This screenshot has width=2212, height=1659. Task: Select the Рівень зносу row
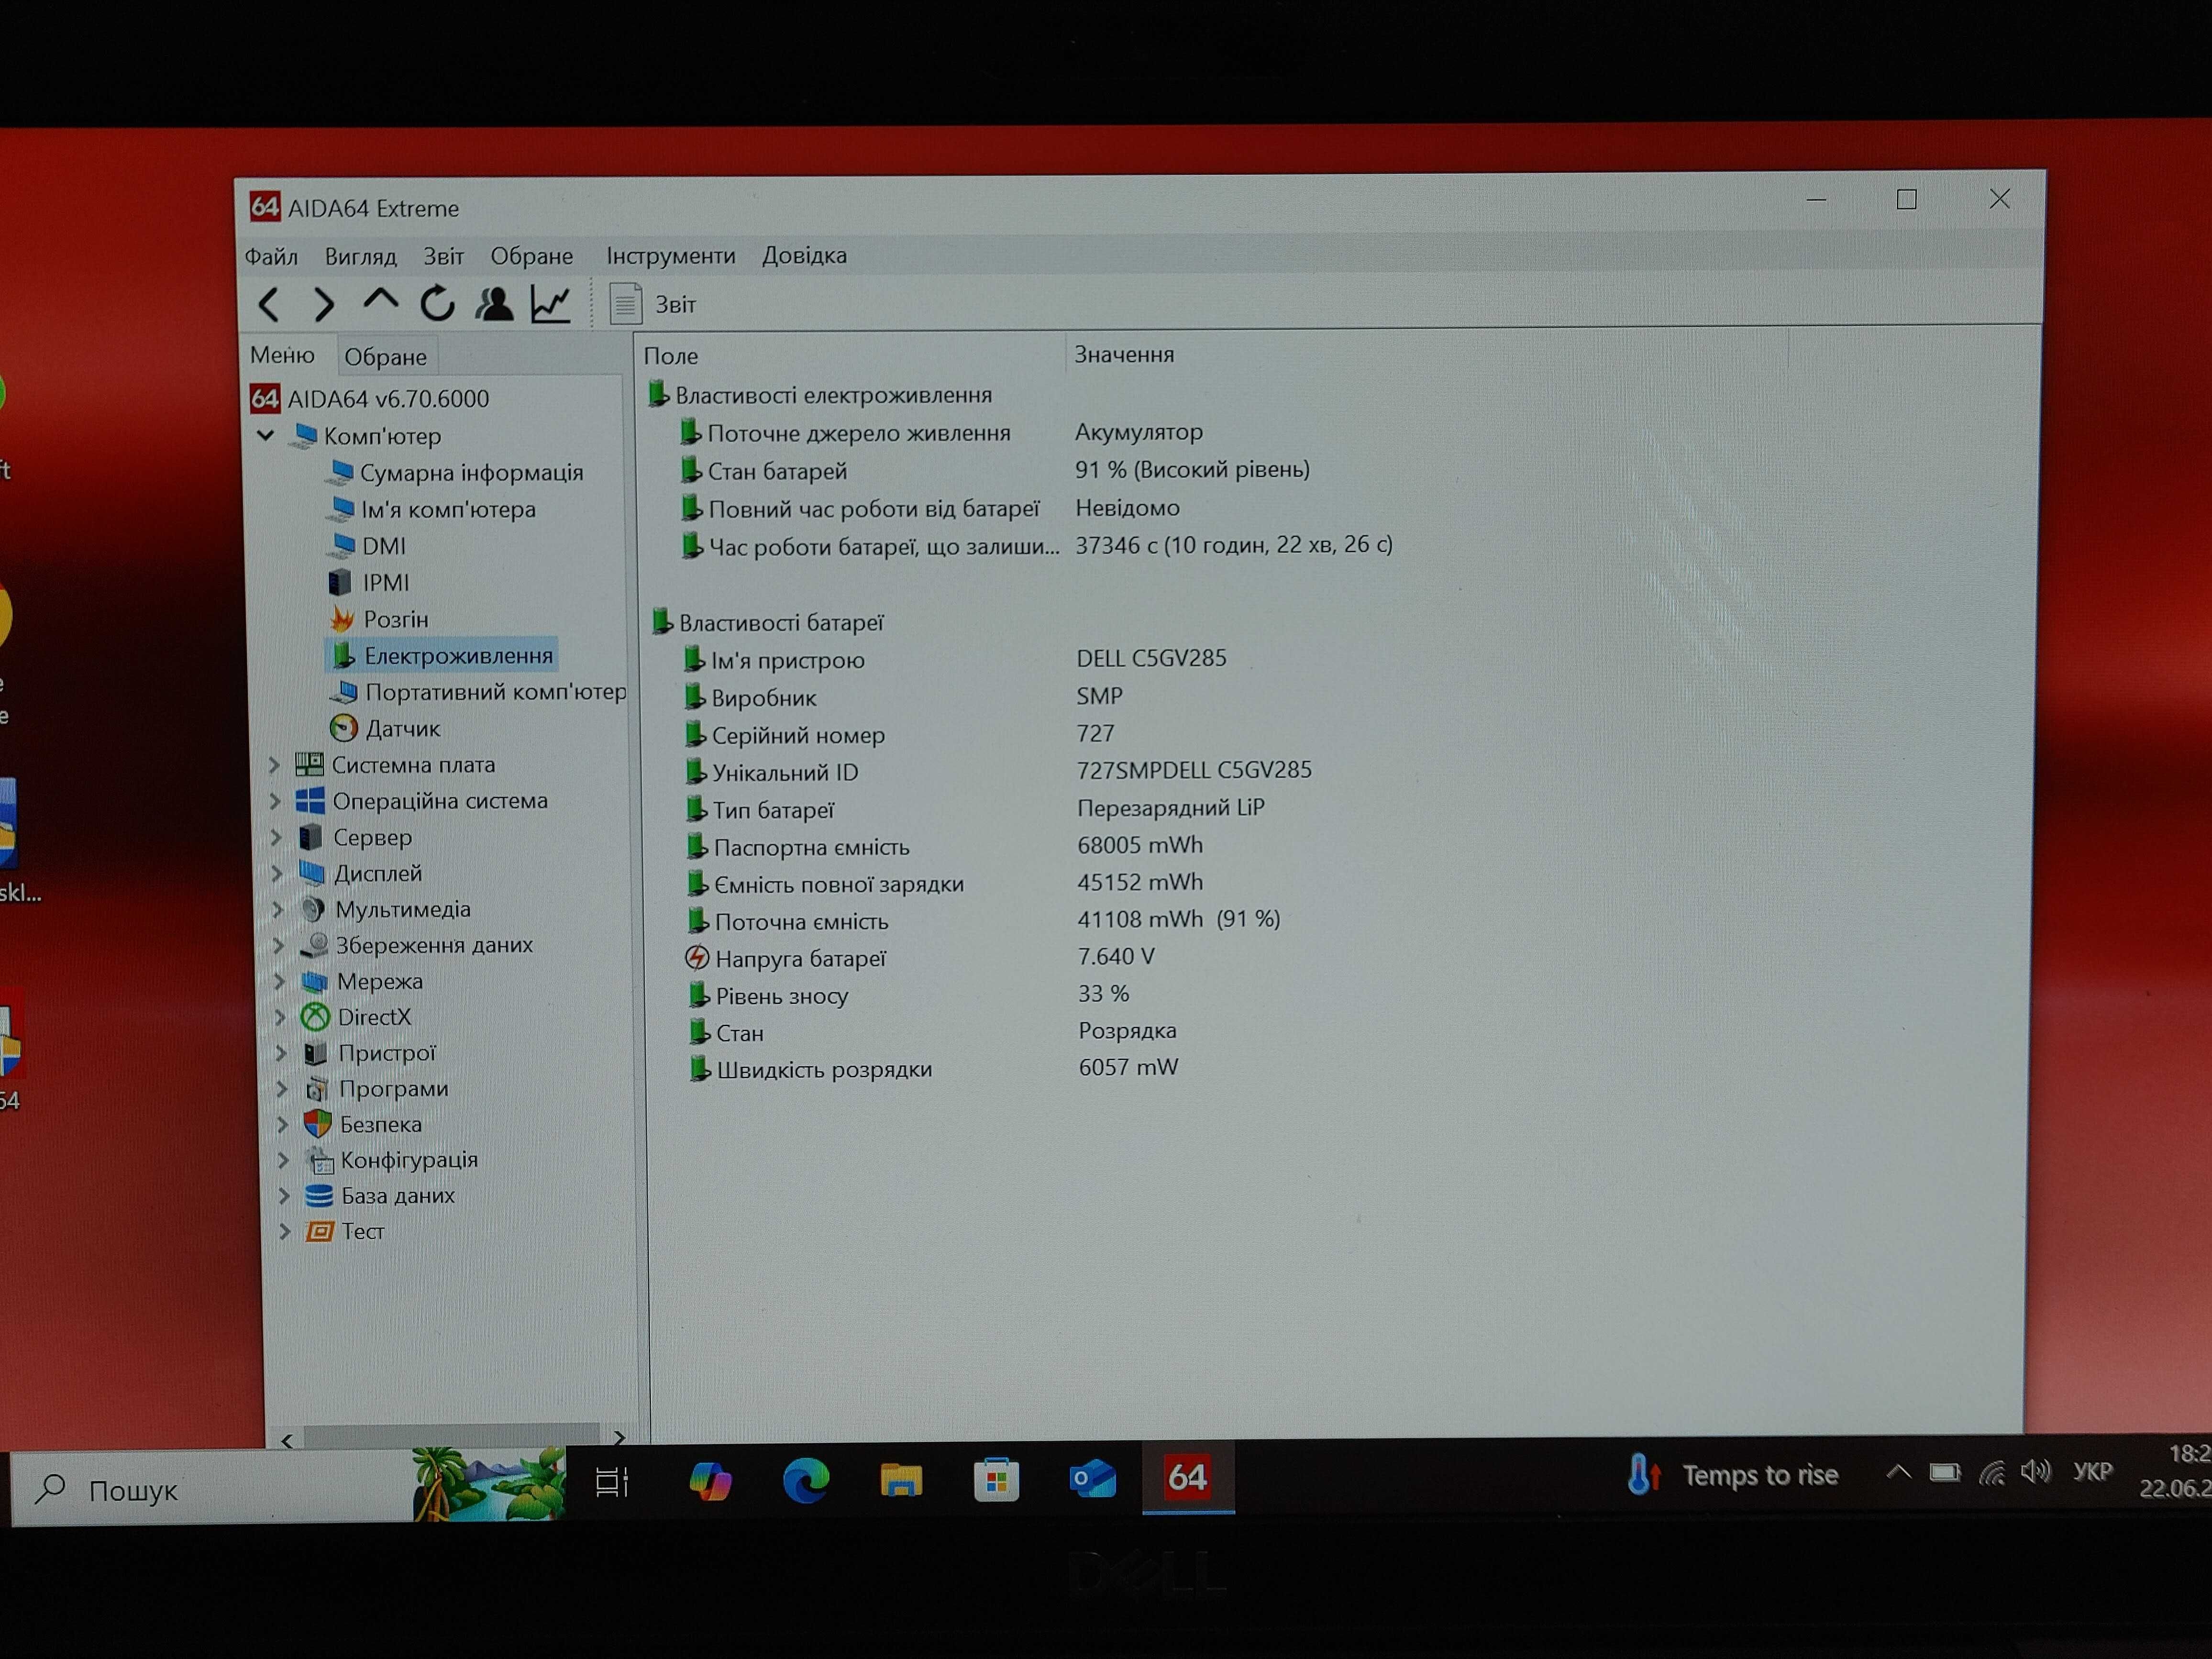(910, 995)
